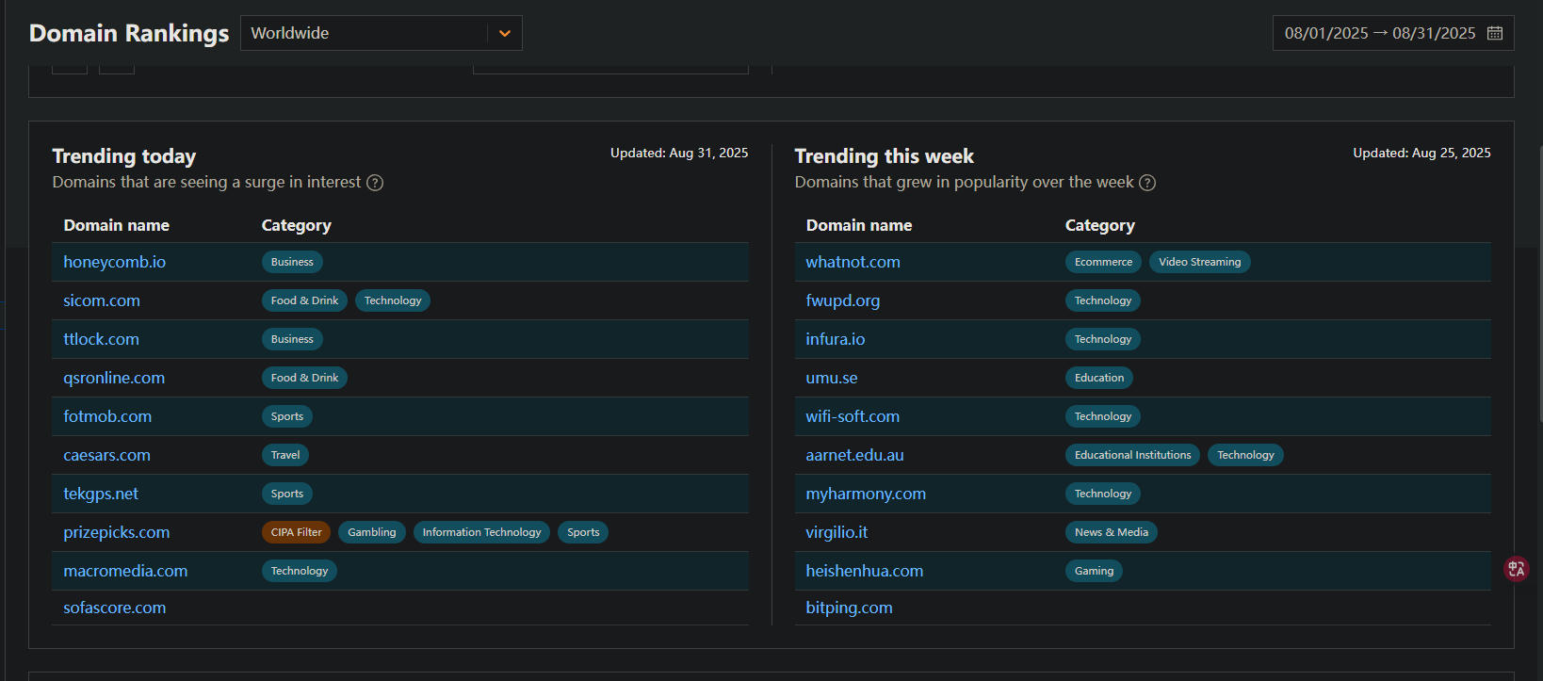The width and height of the screenshot is (1543, 681).
Task: Open the fotmob.com domain link
Action: coord(107,416)
